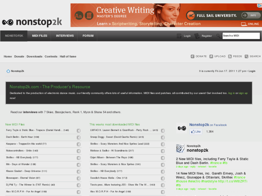The width and height of the screenshot is (262, 196).
Task: Click the Facebook Like button
Action: tap(196, 132)
